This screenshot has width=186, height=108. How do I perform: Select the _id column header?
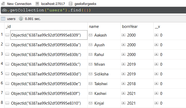point(8,27)
